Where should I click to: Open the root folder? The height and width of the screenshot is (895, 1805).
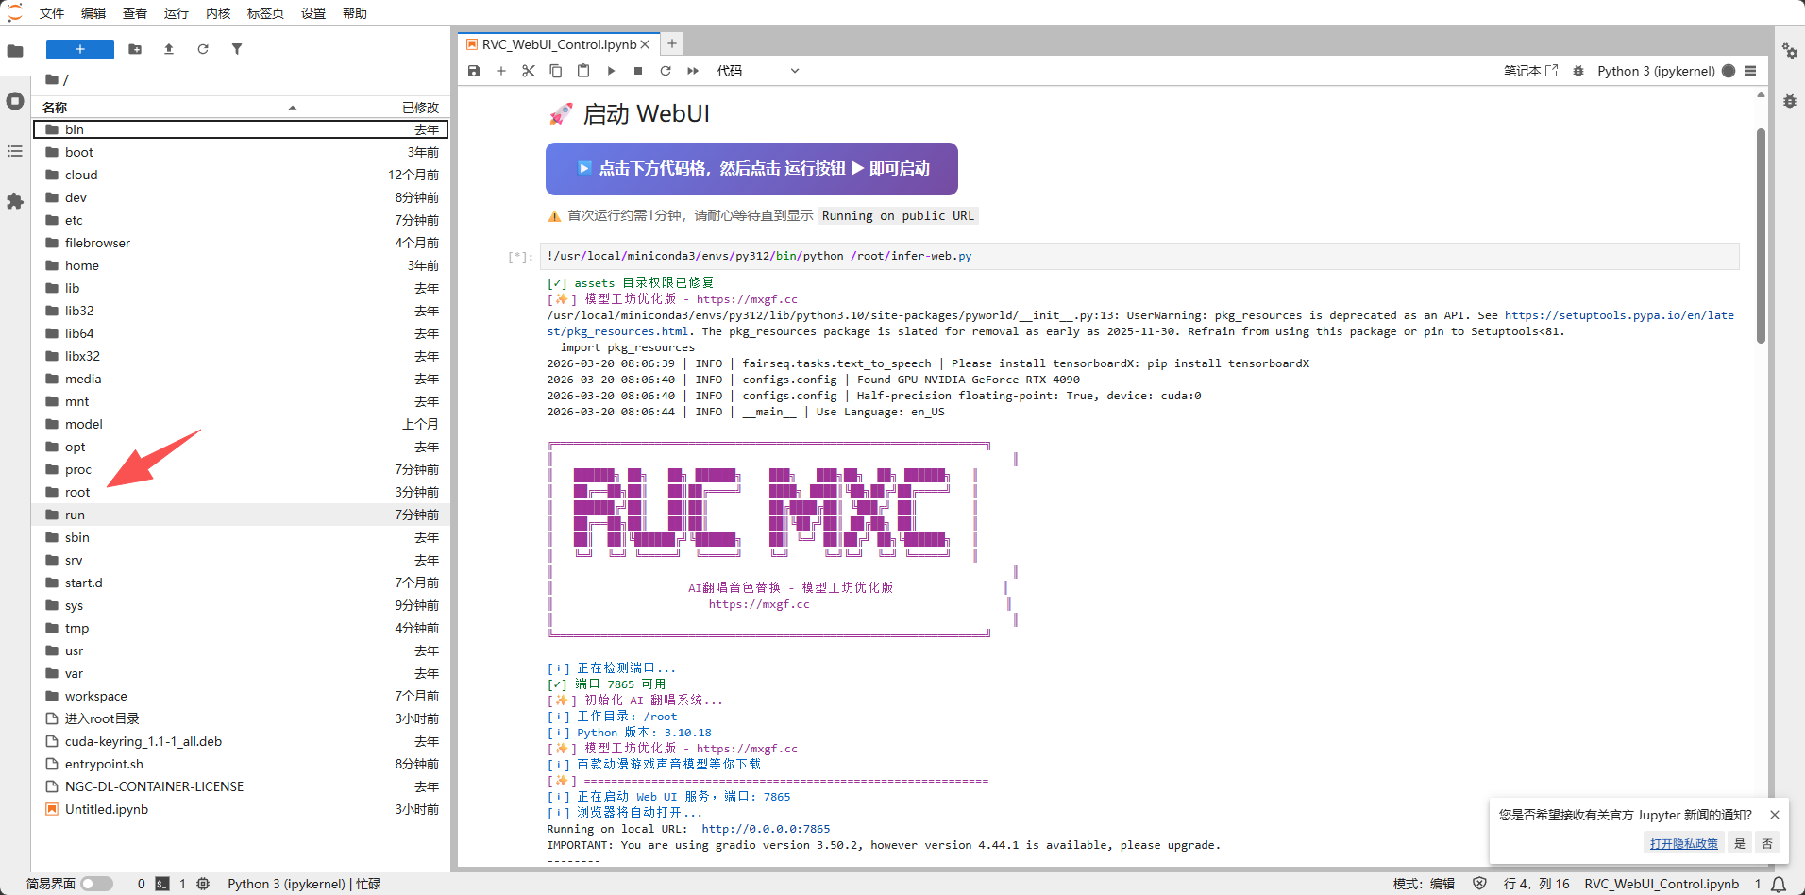[x=77, y=492]
